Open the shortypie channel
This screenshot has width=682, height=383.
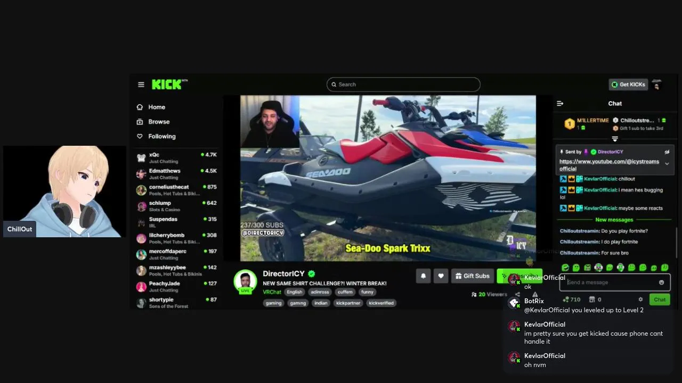(x=177, y=303)
